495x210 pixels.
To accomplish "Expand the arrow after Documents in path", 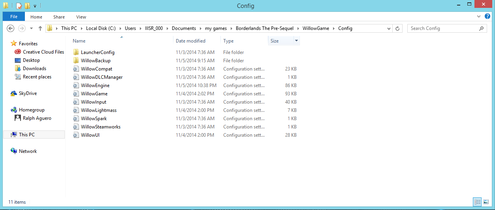I will coord(200,28).
